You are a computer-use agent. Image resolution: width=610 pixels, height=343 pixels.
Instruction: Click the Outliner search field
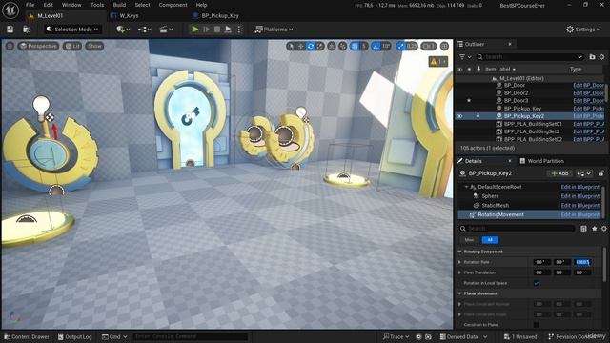[530, 57]
